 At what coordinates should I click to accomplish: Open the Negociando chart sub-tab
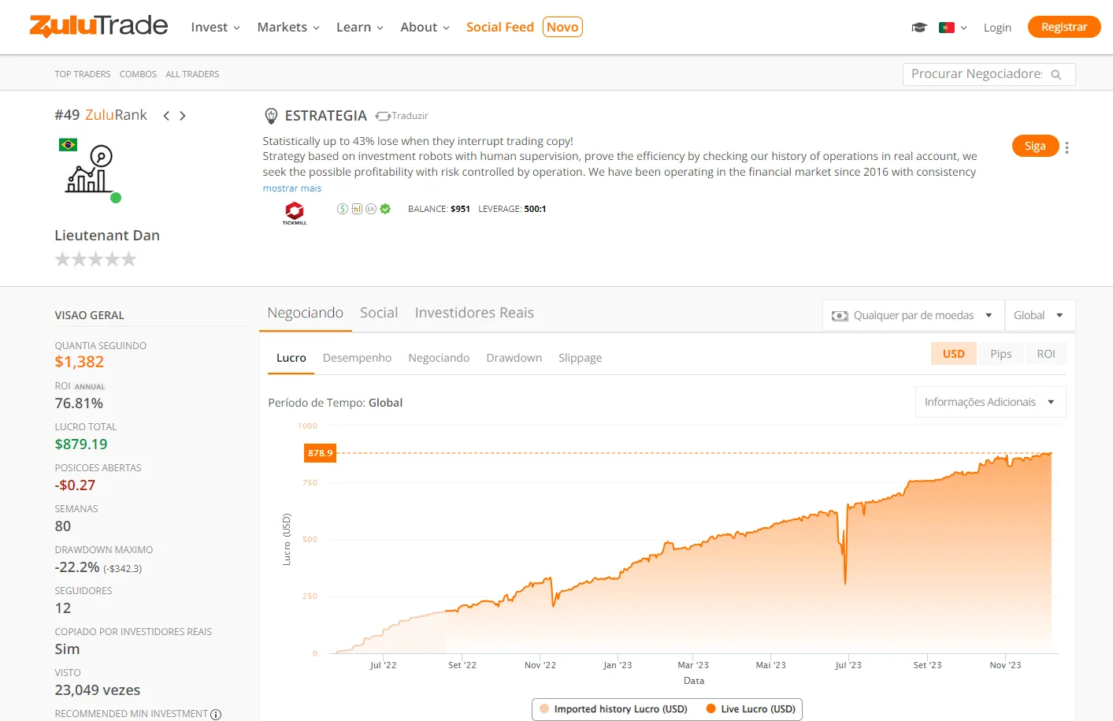pyautogui.click(x=439, y=358)
